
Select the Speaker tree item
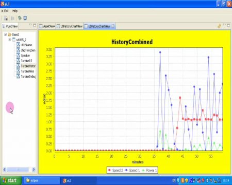click(x=25, y=55)
